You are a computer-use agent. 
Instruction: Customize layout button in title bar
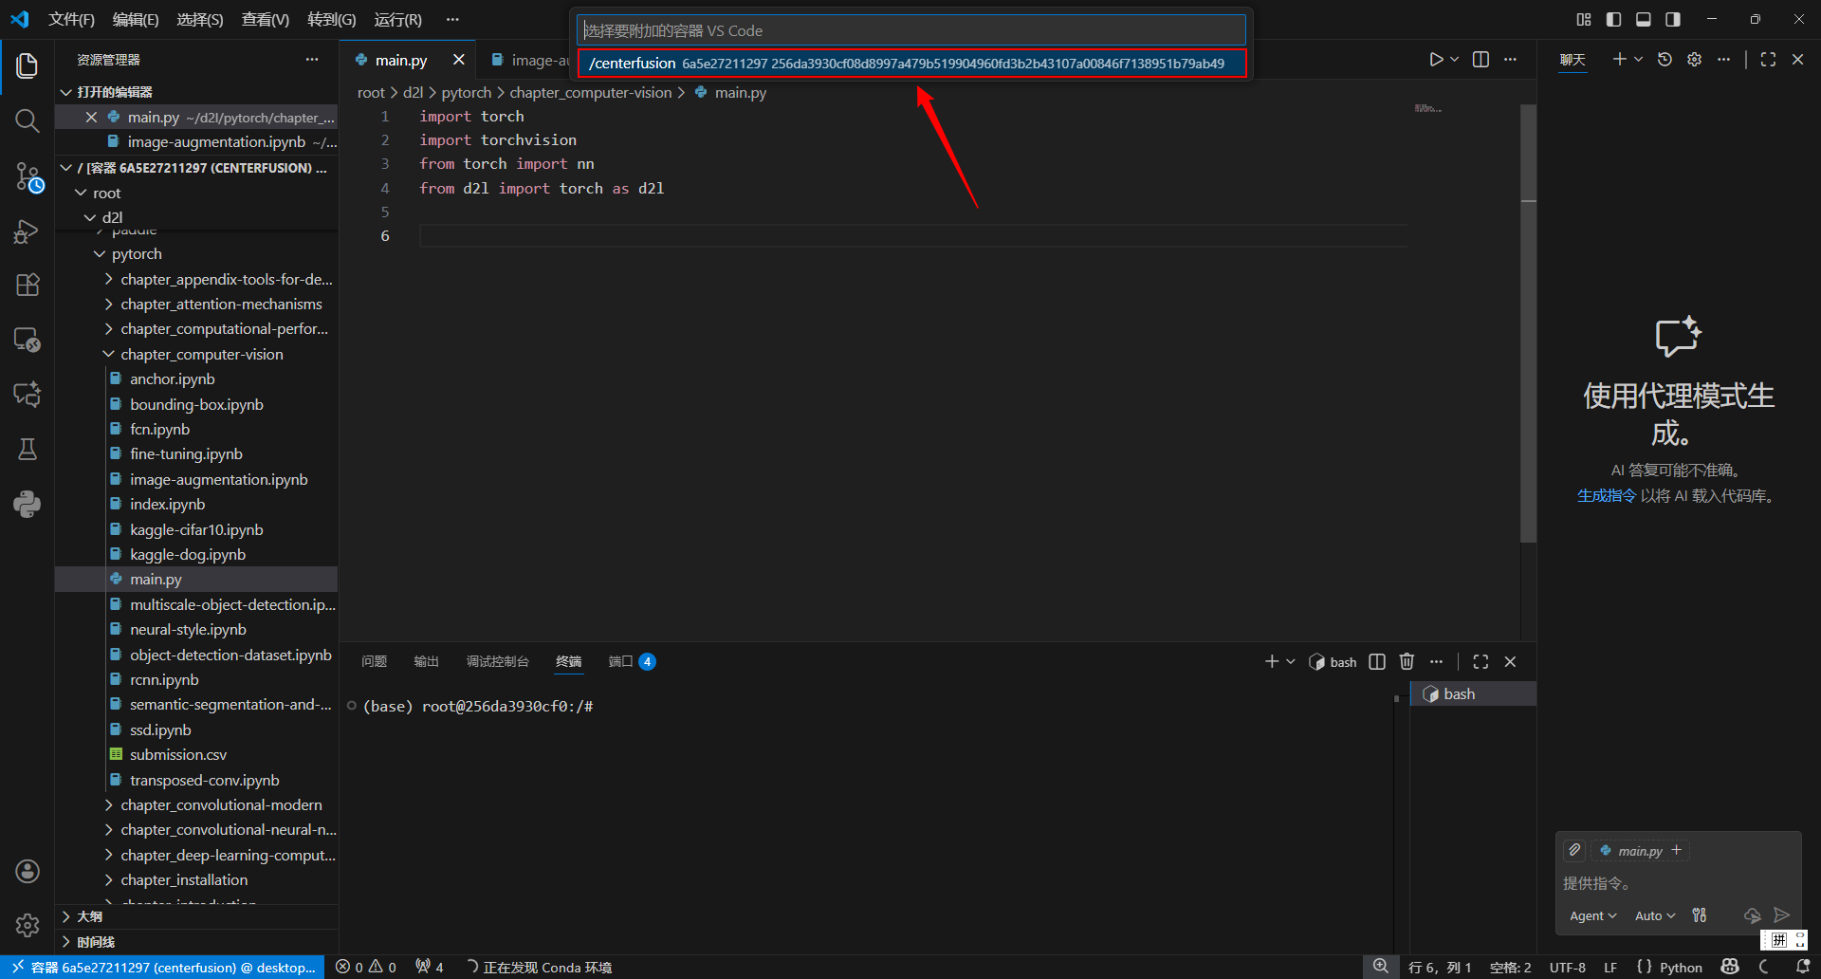point(1584,20)
